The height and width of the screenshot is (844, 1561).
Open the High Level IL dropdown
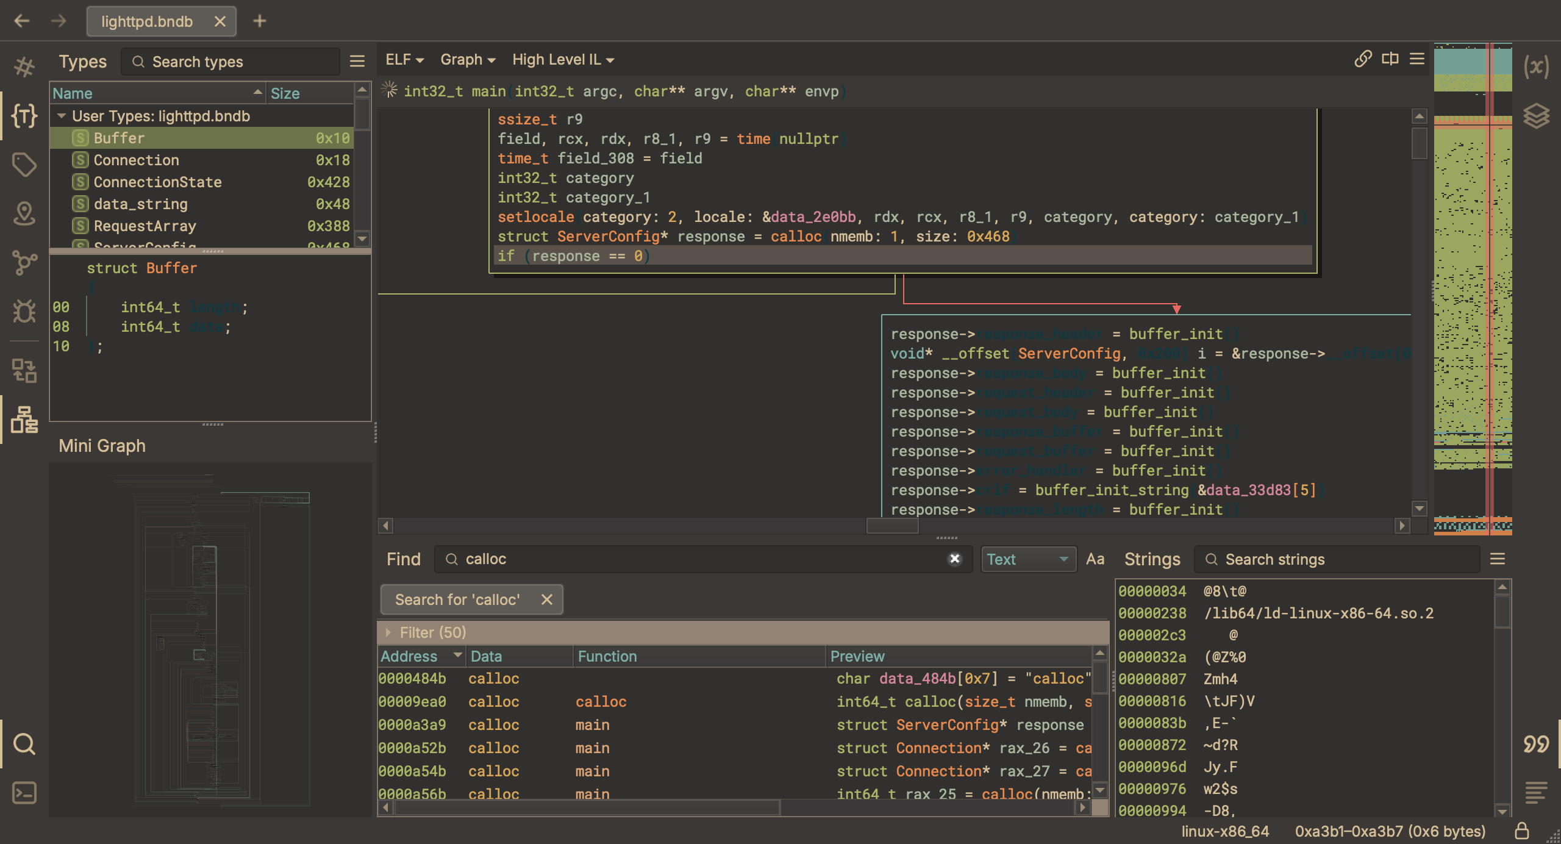(563, 60)
